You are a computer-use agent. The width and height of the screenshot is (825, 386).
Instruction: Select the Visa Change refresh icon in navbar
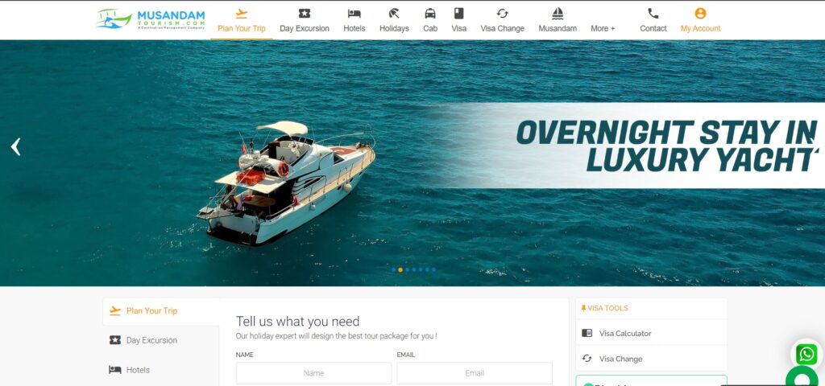[x=502, y=14]
